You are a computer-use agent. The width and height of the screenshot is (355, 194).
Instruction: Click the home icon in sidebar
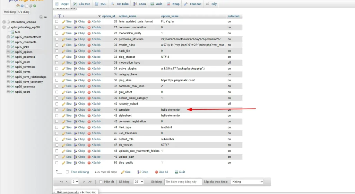[18, 6]
